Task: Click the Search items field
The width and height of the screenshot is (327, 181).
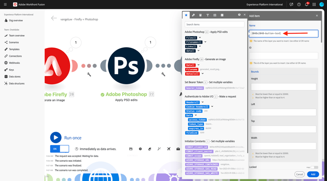Action: coord(215,24)
